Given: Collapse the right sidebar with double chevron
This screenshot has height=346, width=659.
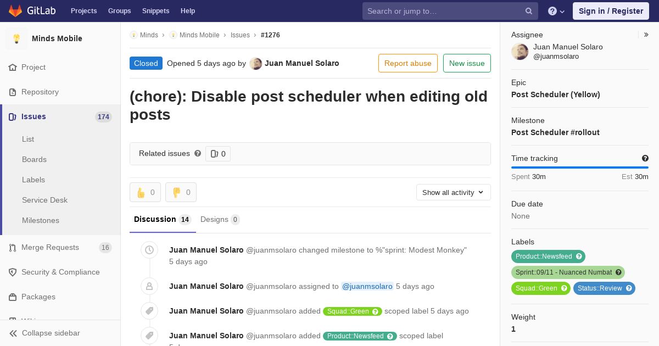Looking at the screenshot, I should [x=646, y=35].
